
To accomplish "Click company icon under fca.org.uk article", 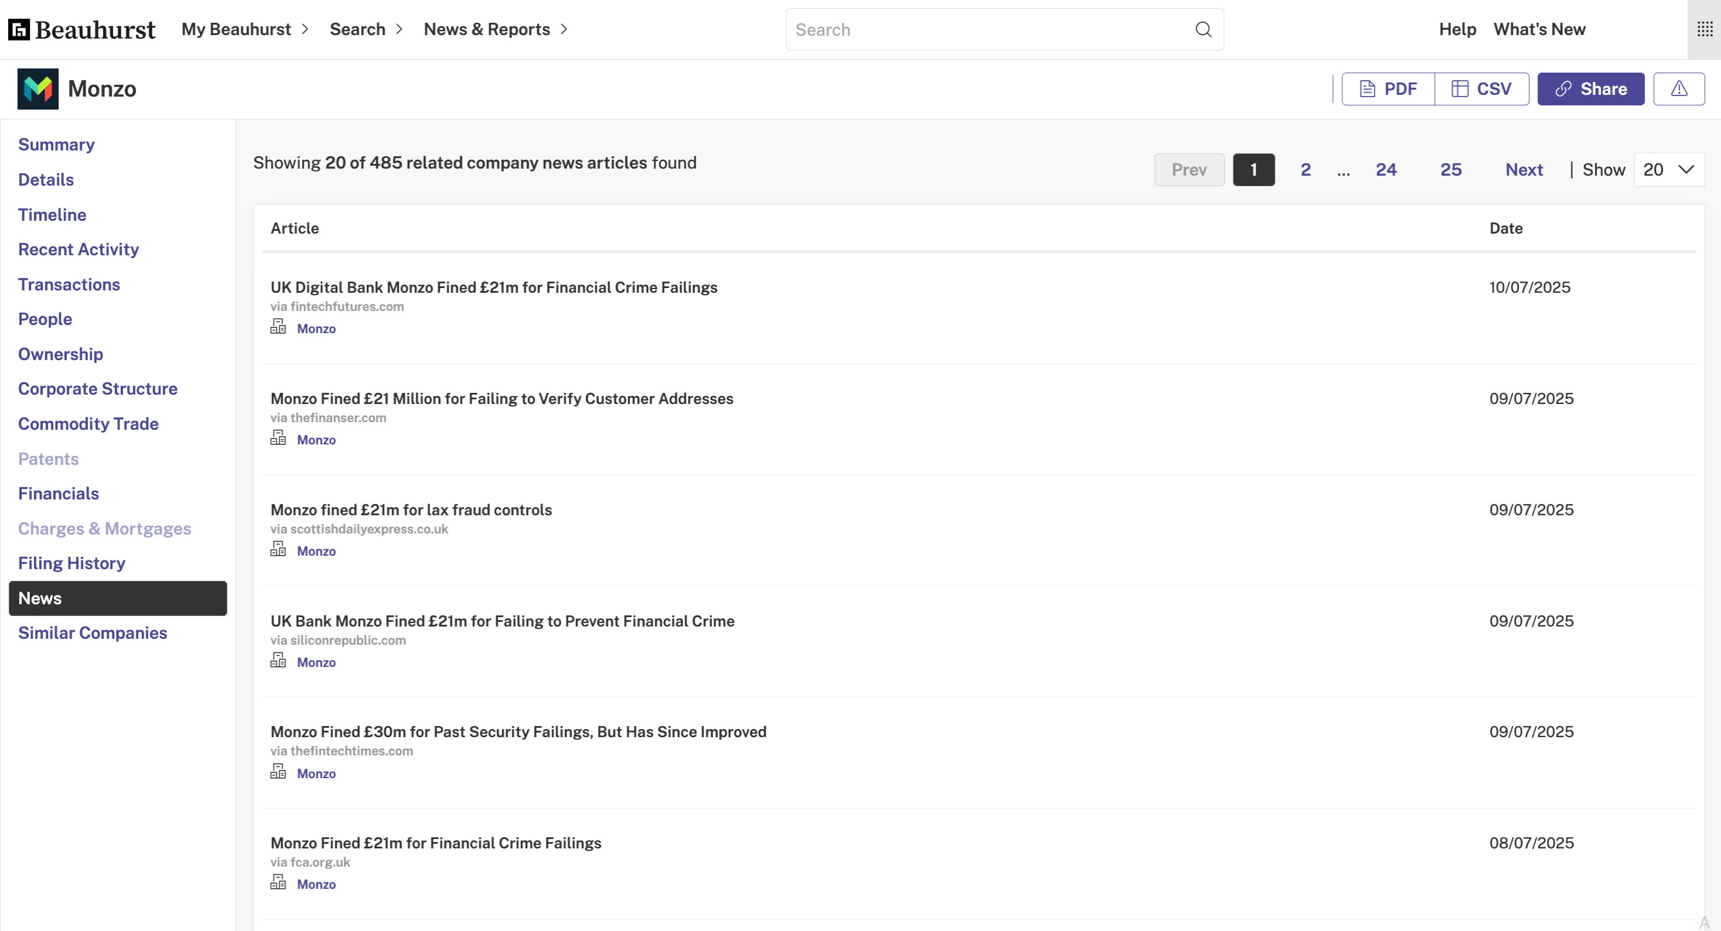I will click(278, 883).
